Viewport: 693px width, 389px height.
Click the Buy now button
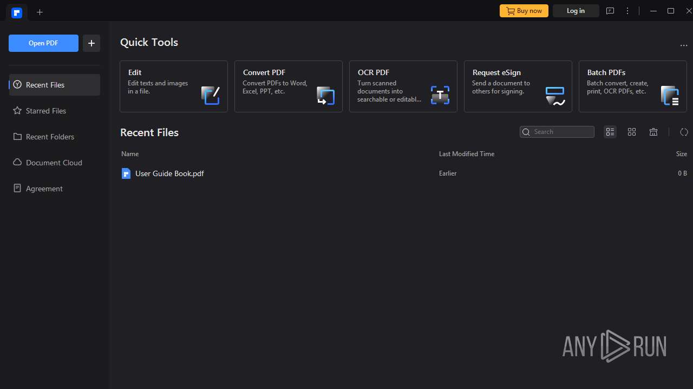tap(524, 11)
